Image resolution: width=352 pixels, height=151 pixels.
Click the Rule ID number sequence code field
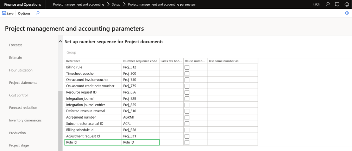click(x=140, y=142)
